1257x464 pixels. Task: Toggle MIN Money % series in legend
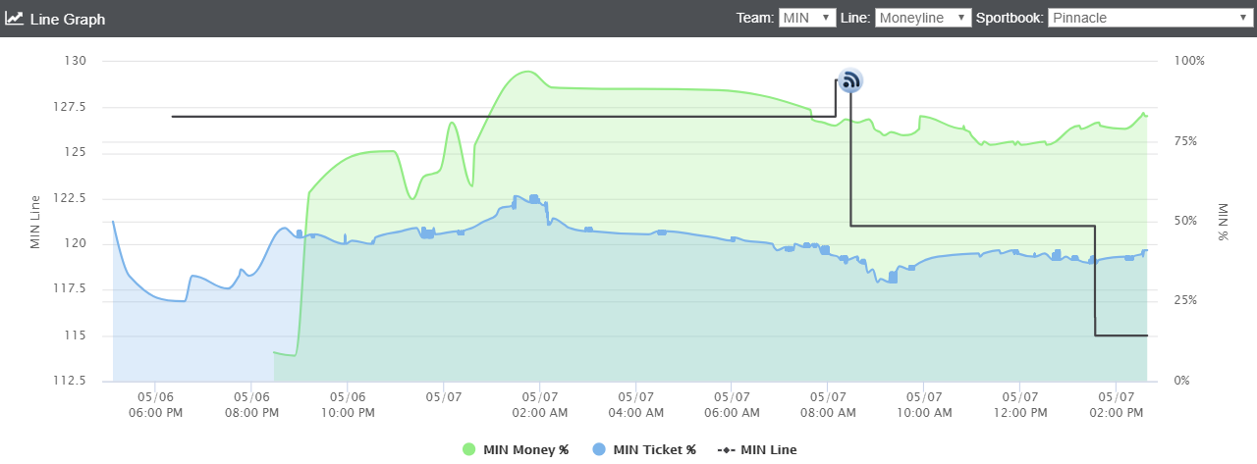(x=516, y=449)
